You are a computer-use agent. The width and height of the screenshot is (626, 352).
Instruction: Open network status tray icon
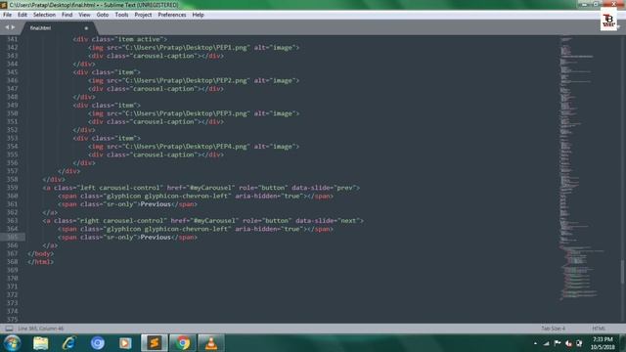(x=547, y=343)
